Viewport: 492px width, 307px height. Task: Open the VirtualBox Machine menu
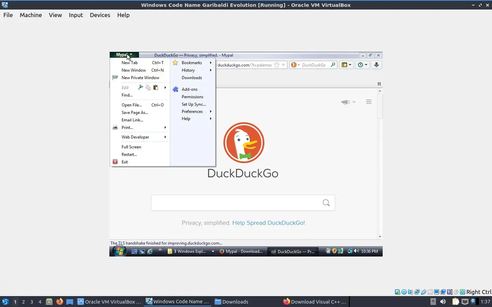[31, 15]
